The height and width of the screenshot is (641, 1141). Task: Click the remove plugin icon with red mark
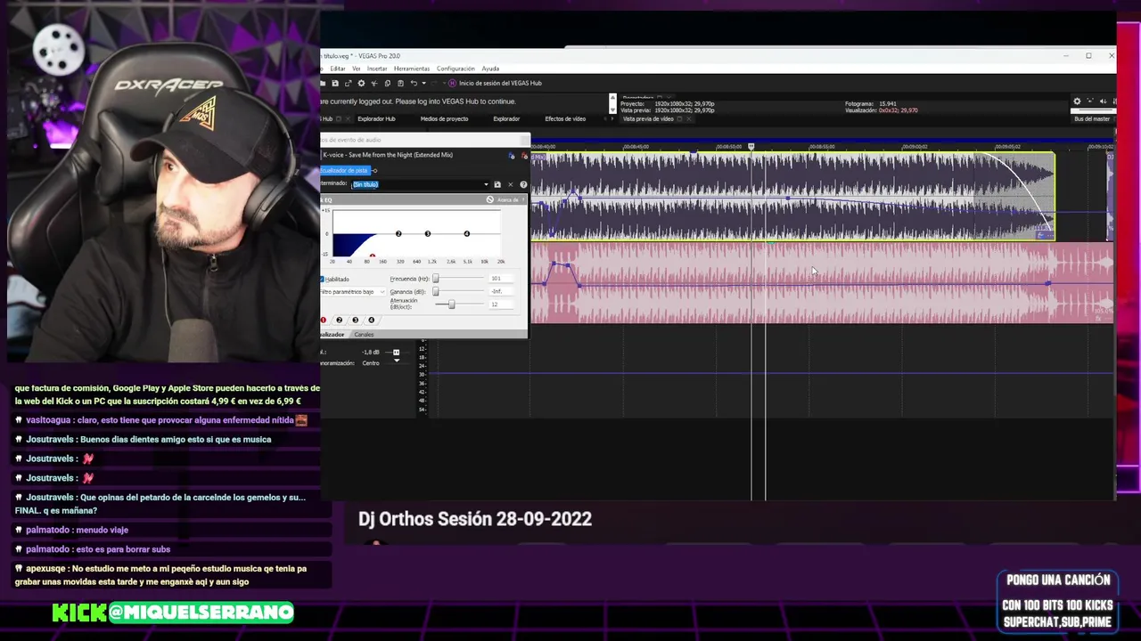[x=523, y=156]
